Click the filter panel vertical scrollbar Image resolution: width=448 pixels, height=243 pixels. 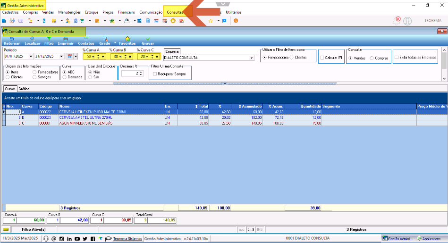[444, 64]
